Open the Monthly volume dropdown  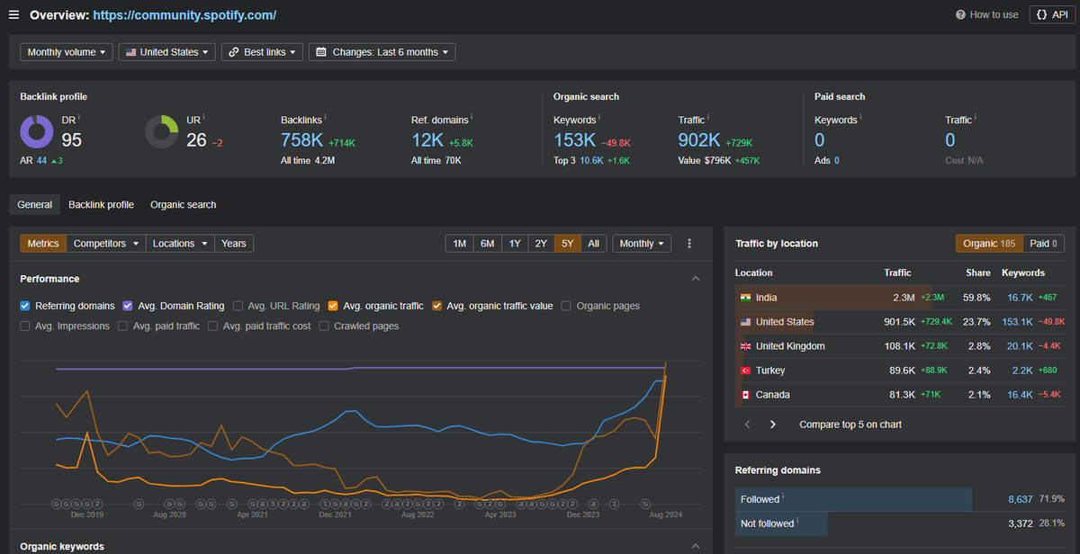(x=67, y=52)
